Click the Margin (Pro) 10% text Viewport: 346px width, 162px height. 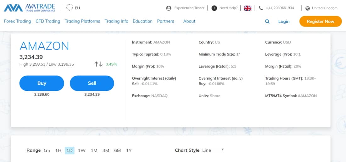(x=148, y=66)
